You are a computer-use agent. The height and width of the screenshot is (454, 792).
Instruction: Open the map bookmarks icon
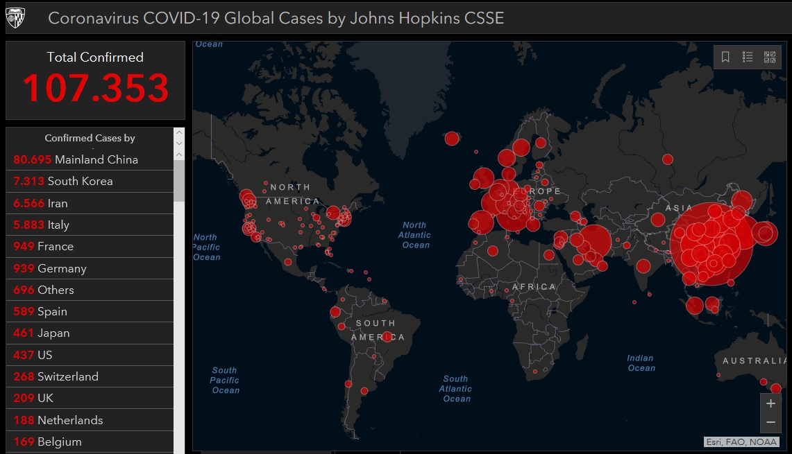pos(725,57)
